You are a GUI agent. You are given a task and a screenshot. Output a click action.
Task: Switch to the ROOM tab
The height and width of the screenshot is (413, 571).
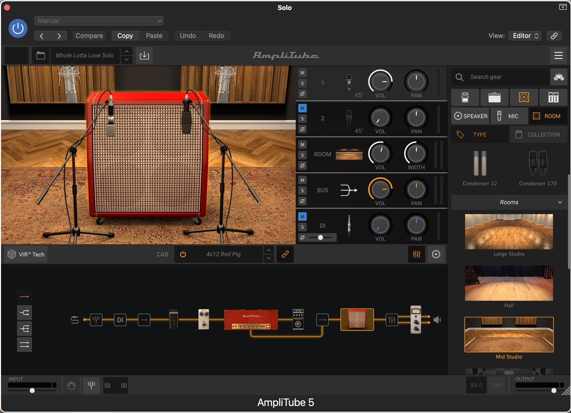click(x=548, y=116)
